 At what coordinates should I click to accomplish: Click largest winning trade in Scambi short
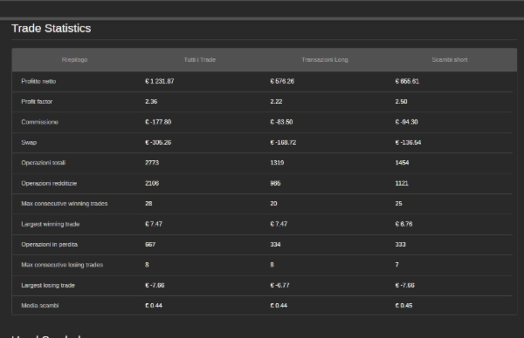pos(403,224)
